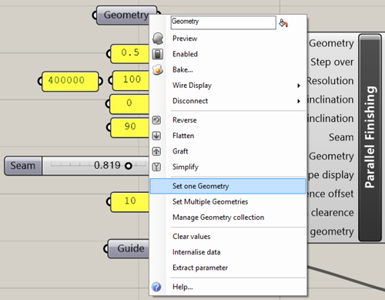Screen dimensions: 385x300
Task: Click the Preview head icon
Action: click(x=158, y=39)
